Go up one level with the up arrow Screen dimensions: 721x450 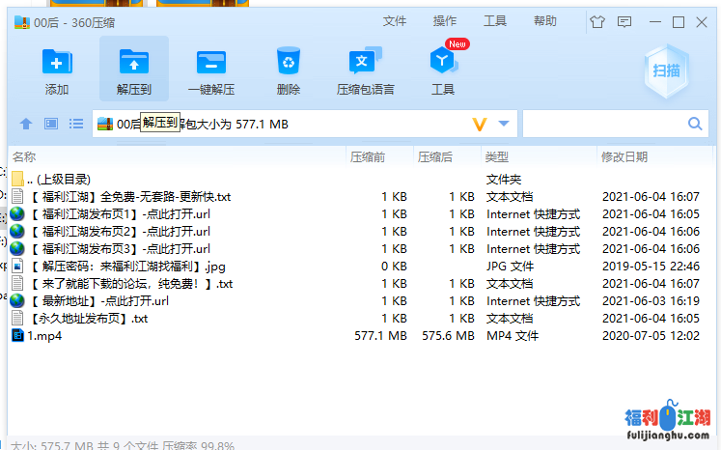point(26,124)
